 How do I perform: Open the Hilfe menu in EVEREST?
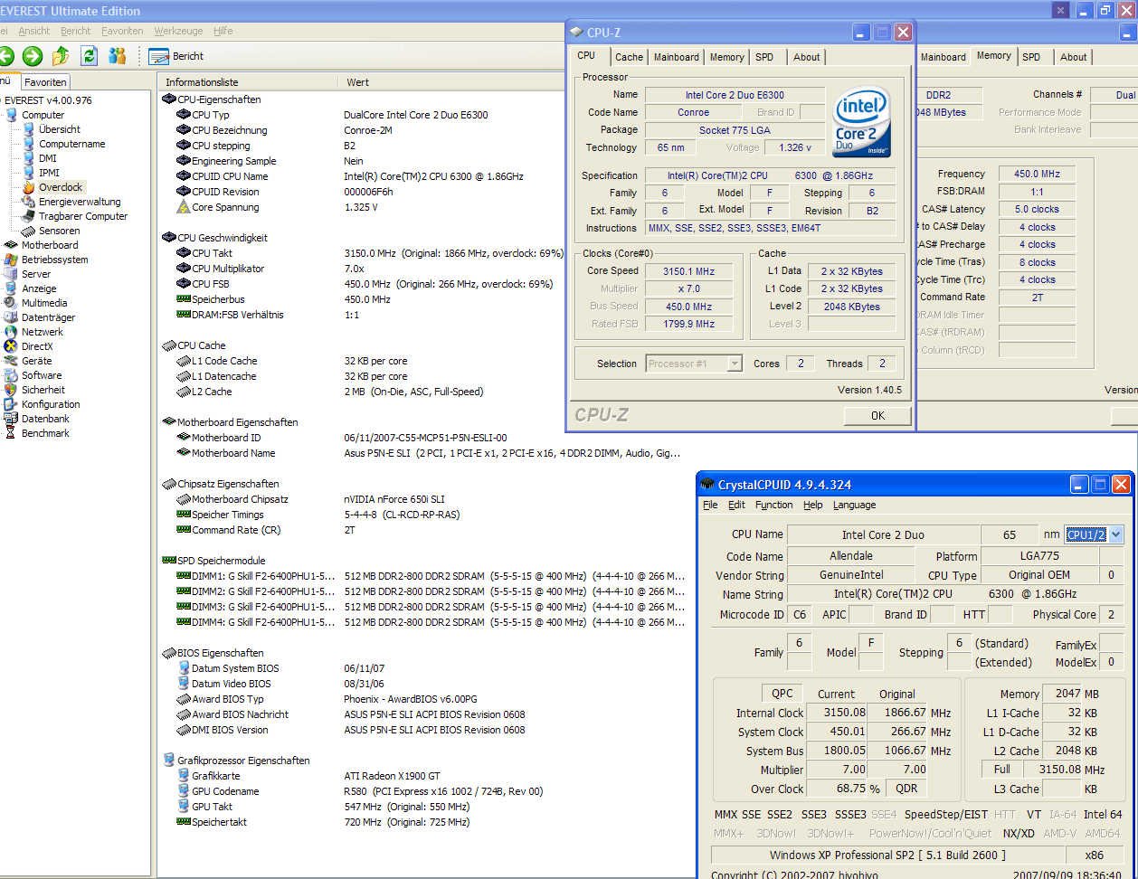pos(223,31)
